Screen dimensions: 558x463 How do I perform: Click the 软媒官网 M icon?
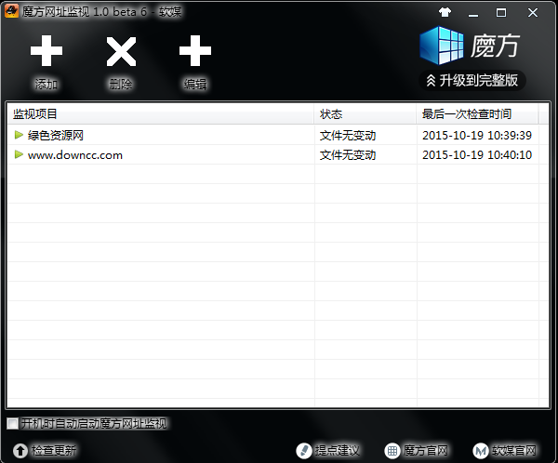tap(481, 451)
